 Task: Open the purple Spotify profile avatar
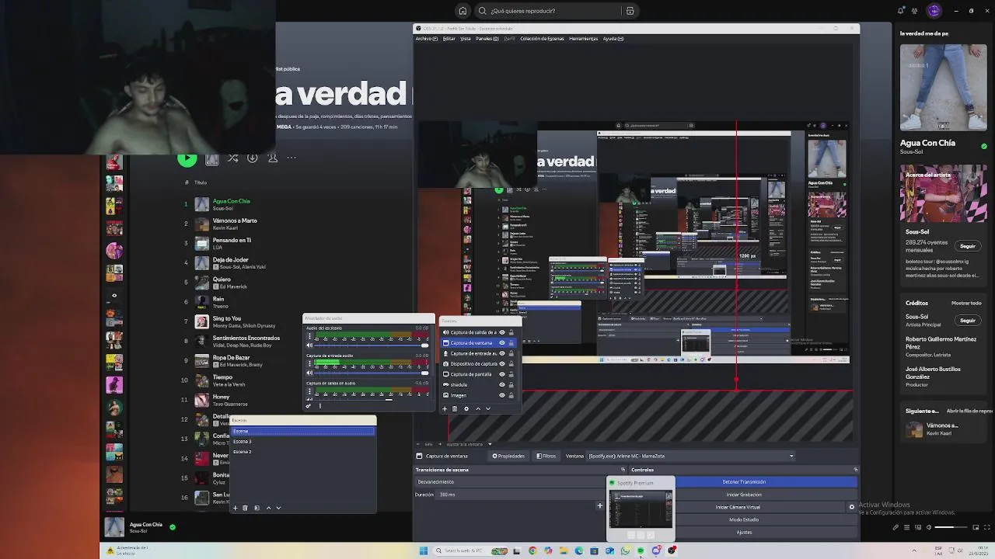[934, 11]
